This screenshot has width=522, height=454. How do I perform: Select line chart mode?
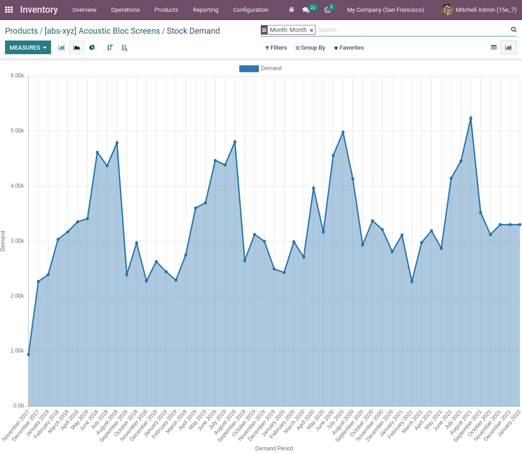[77, 48]
